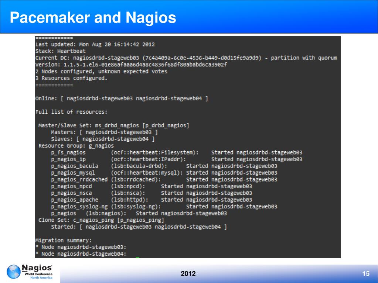Click the "3 Resources configured." line

click(71, 78)
